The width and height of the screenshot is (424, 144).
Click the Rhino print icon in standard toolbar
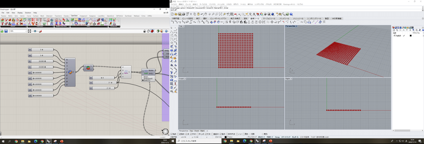(183, 14)
